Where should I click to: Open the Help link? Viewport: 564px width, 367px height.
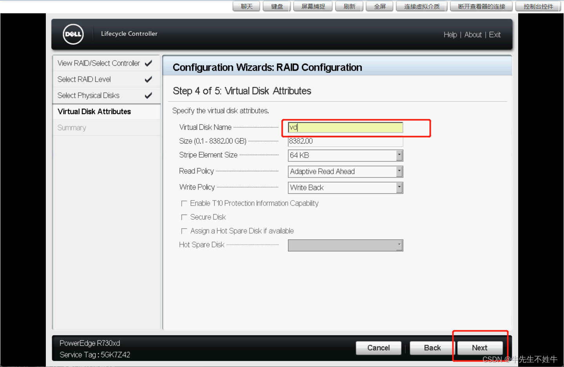pyautogui.click(x=450, y=35)
